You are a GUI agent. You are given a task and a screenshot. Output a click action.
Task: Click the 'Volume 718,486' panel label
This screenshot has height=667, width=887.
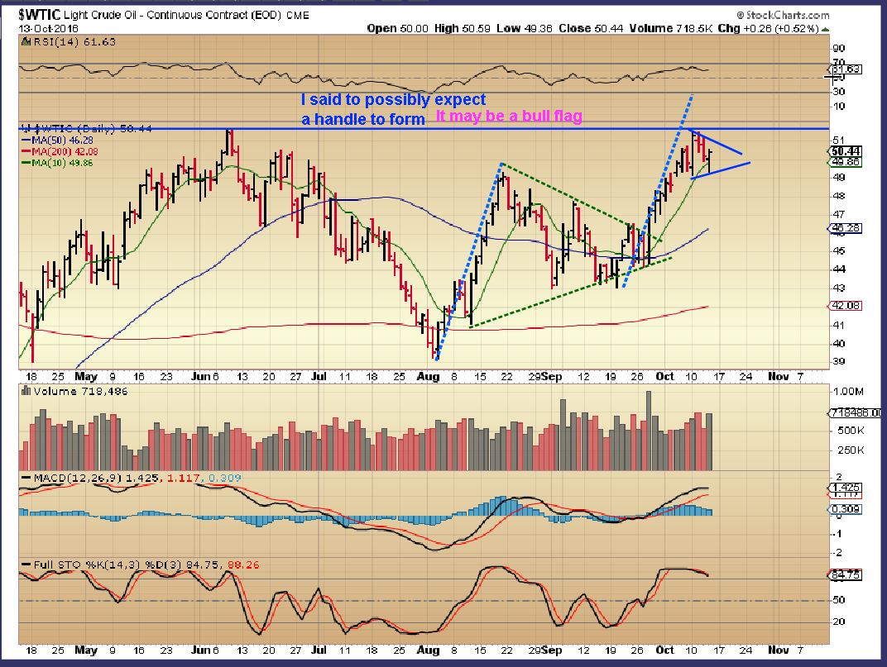80,391
